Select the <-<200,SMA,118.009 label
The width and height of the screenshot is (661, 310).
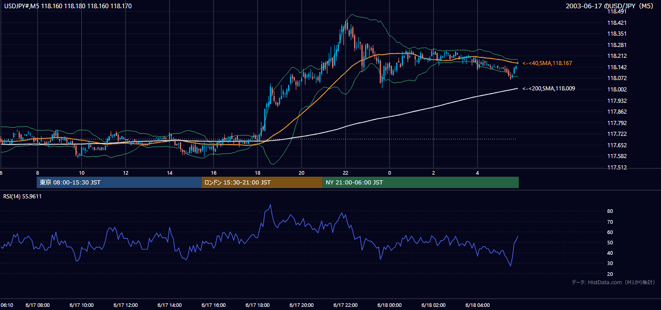[x=549, y=88]
